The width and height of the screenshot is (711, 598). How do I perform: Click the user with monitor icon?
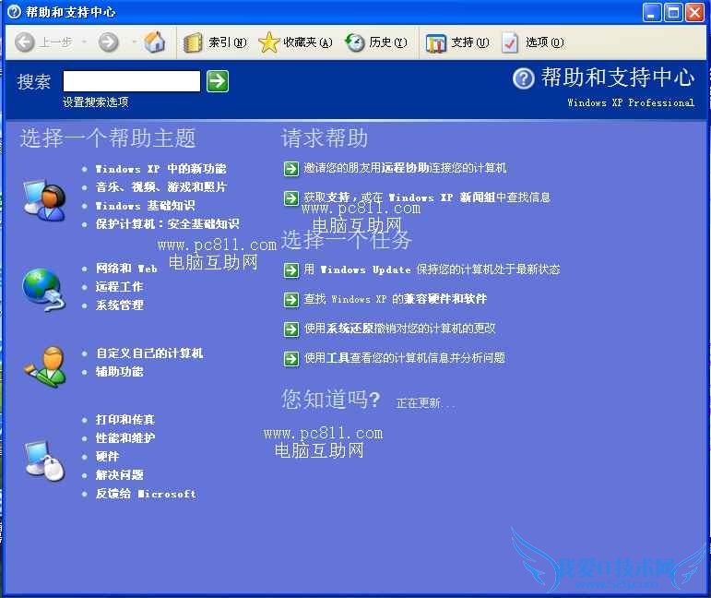pos(44,199)
